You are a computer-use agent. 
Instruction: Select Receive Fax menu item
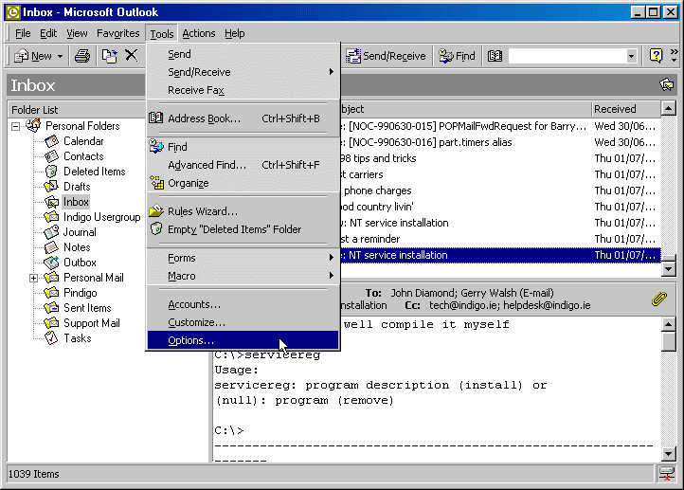pos(243,90)
